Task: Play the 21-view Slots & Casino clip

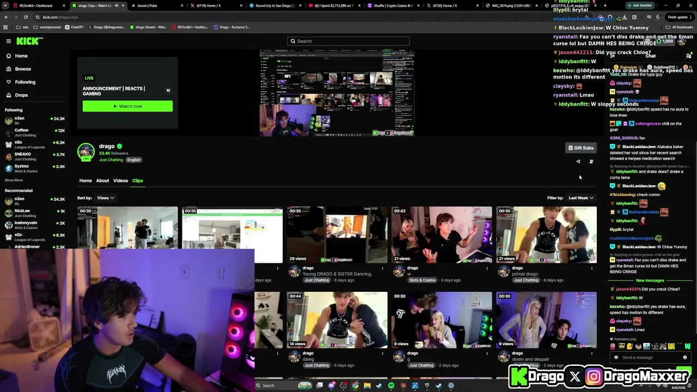Action: (x=442, y=235)
